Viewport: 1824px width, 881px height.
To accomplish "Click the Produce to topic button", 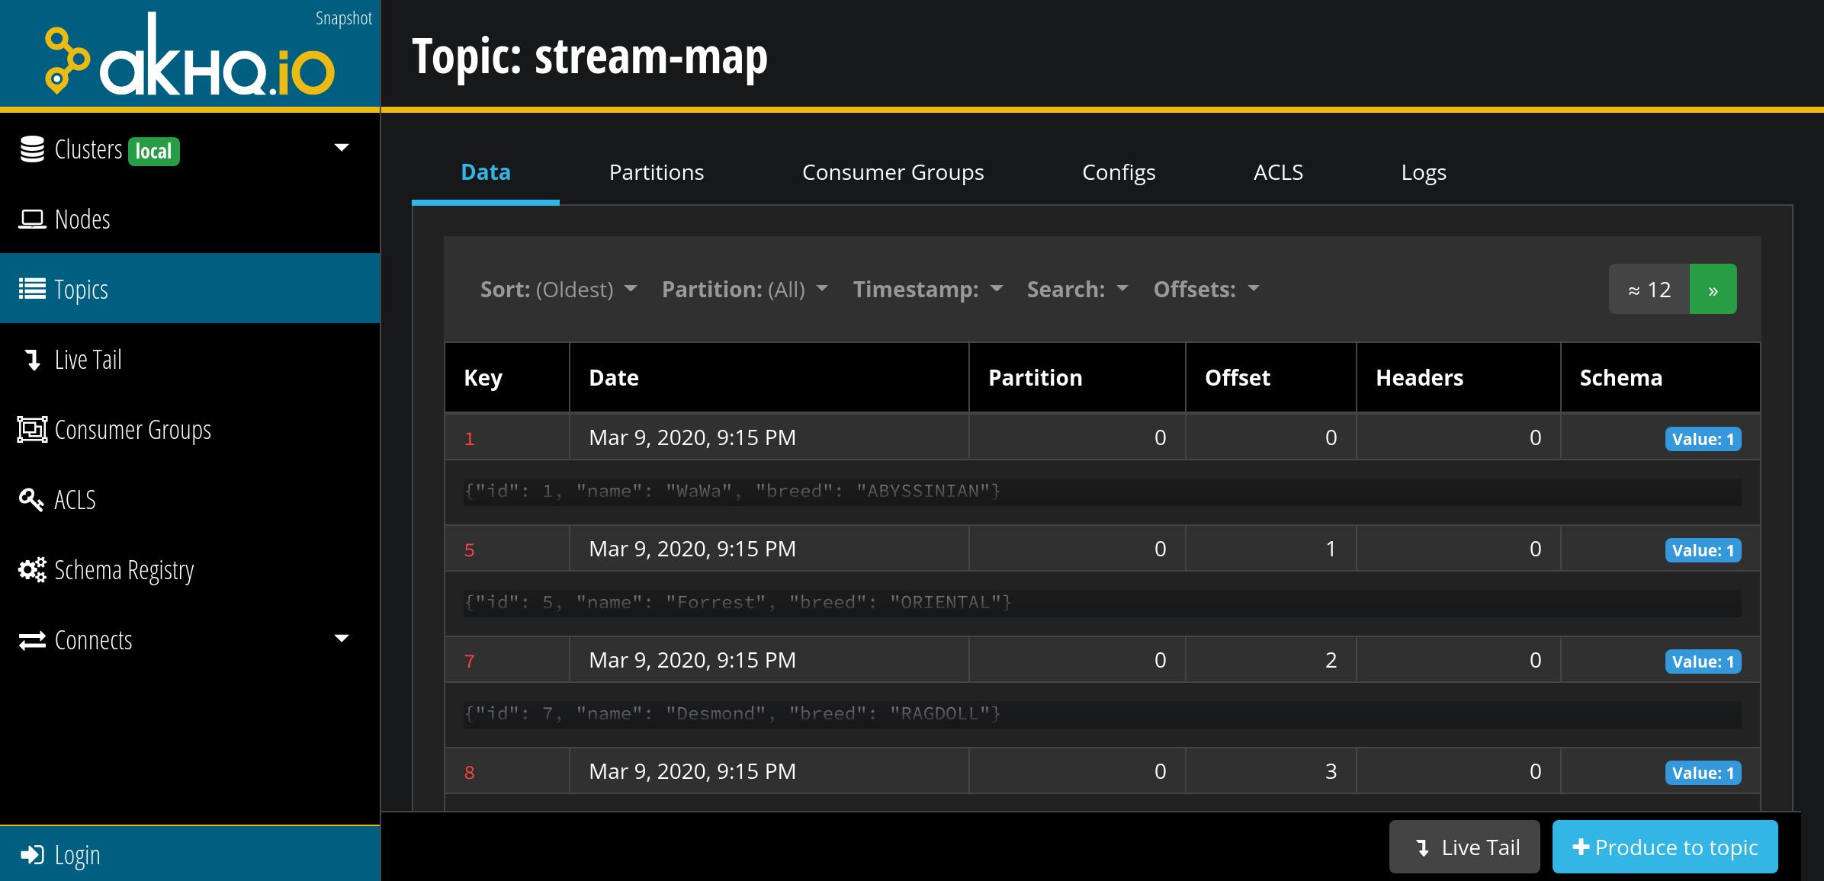I will (1665, 847).
